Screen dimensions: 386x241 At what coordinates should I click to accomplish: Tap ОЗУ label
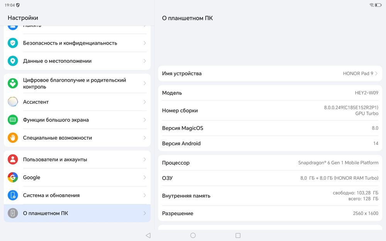coord(167,178)
